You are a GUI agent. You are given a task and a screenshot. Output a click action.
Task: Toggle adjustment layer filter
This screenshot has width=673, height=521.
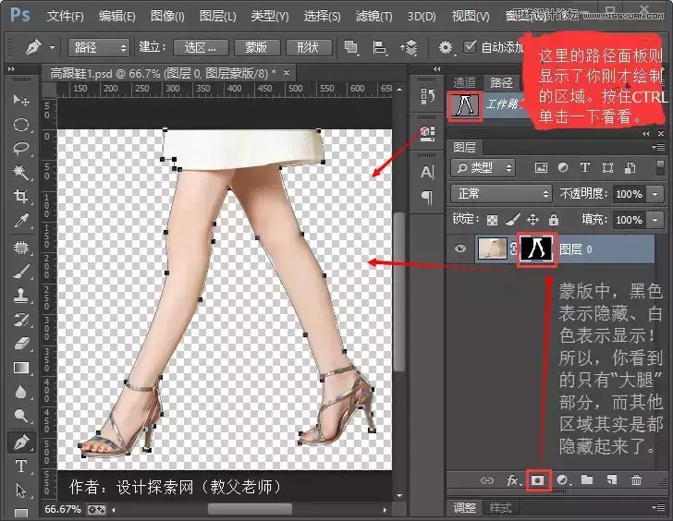coord(563,168)
